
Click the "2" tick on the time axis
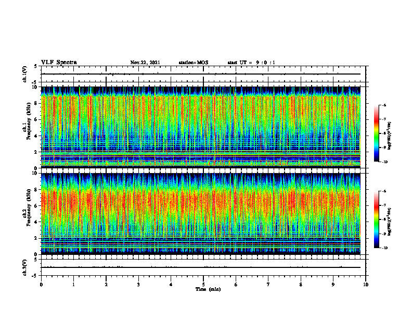tap(106, 285)
